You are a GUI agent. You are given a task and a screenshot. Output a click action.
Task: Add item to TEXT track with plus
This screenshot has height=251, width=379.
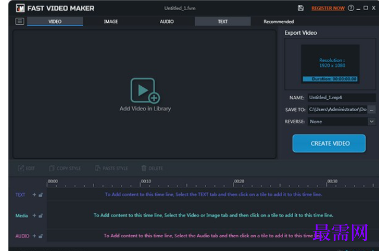click(34, 194)
